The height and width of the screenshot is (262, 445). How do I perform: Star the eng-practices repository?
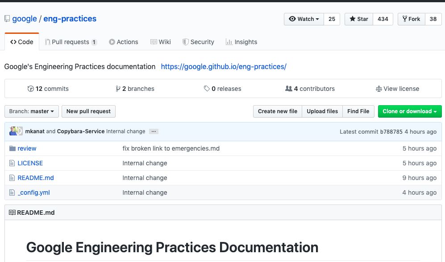tap(359, 19)
